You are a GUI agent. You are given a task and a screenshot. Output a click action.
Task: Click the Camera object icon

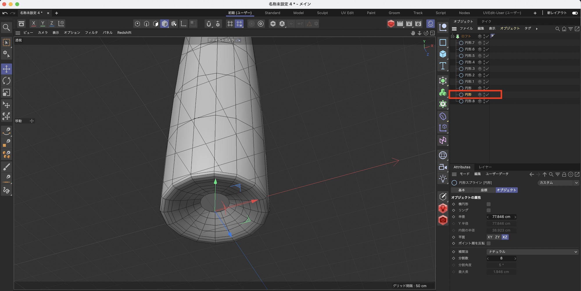[443, 167]
